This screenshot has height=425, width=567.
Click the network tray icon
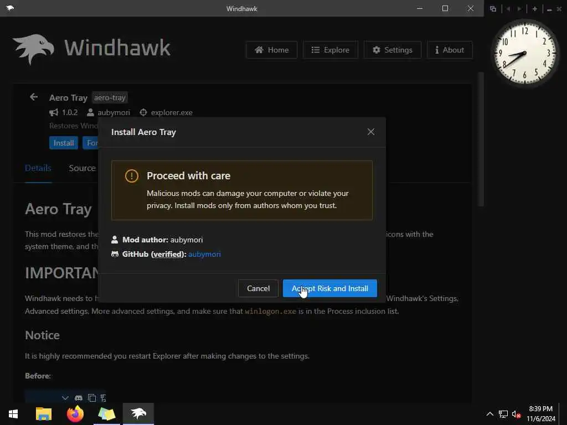pos(503,414)
